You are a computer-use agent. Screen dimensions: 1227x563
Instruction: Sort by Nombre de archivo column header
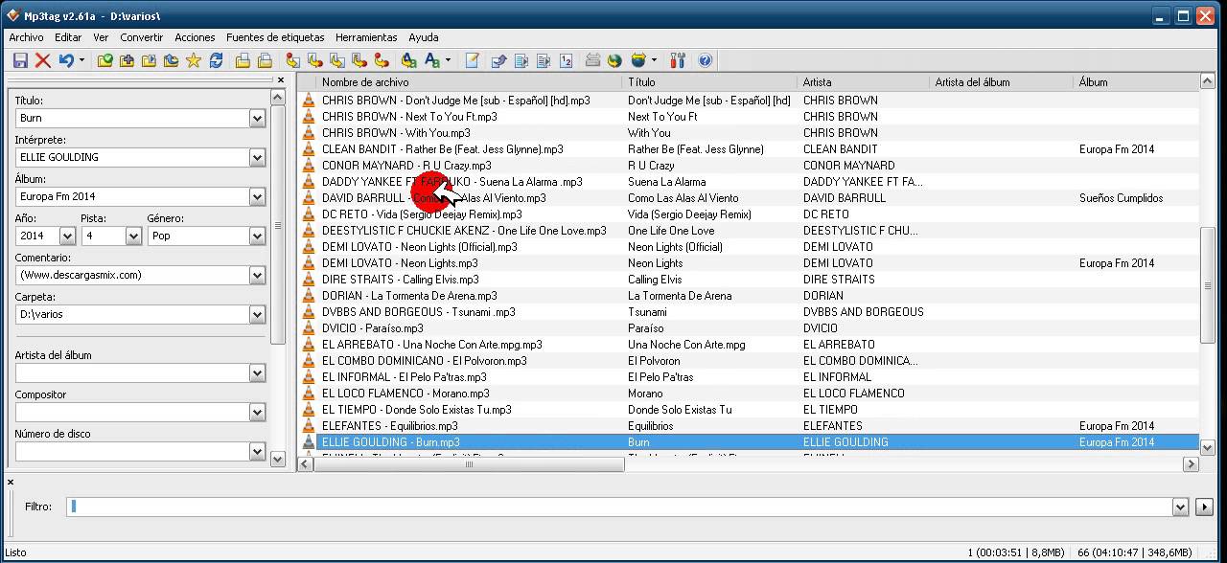click(x=470, y=82)
